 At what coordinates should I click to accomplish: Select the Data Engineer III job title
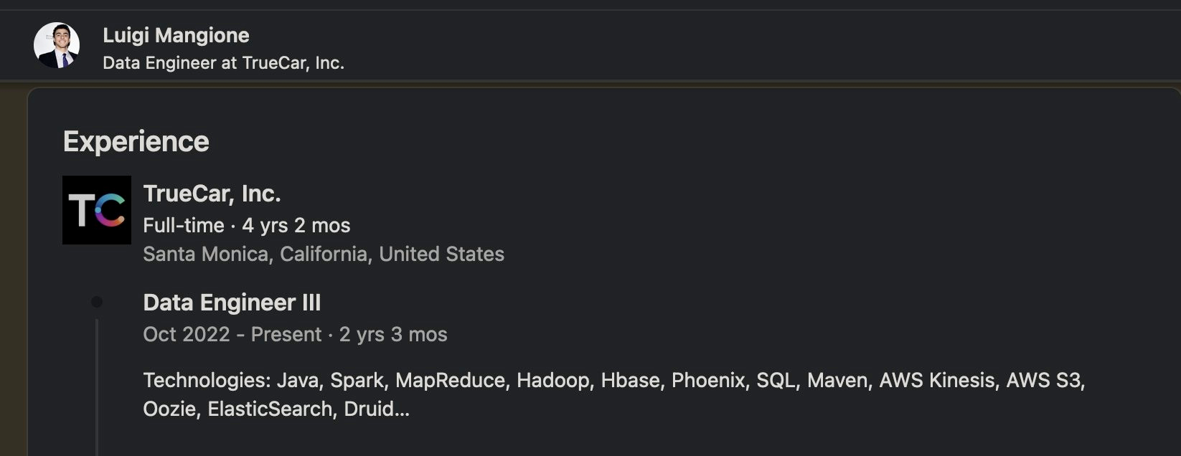[232, 303]
